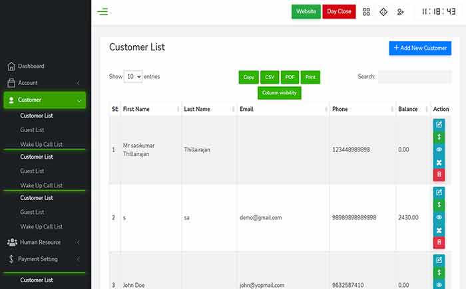Open the user profile icon in header
466x289 pixels.
[x=400, y=12]
